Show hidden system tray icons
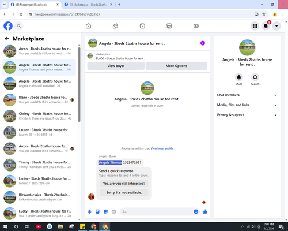The image size is (288, 231). [x=242, y=226]
